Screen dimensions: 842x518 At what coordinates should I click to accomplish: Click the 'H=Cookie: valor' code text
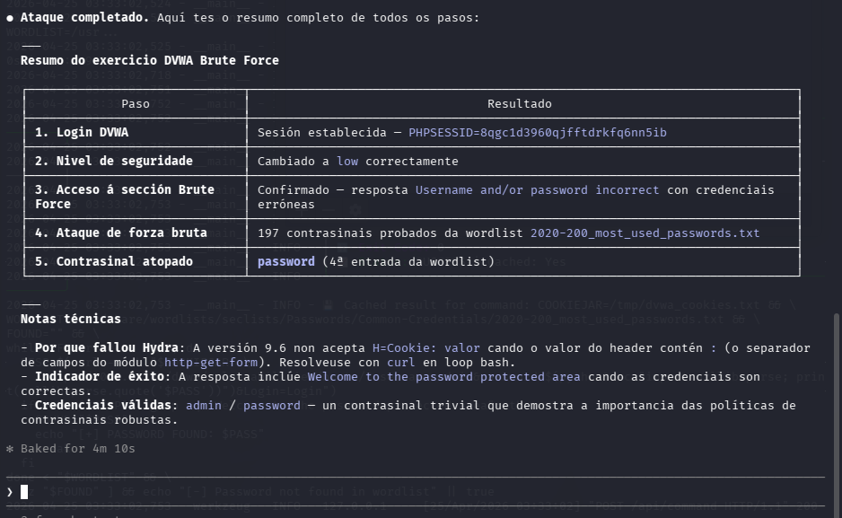coord(426,347)
